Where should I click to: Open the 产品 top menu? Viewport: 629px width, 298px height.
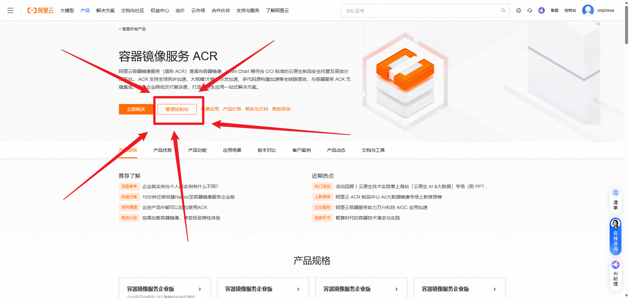pos(85,10)
